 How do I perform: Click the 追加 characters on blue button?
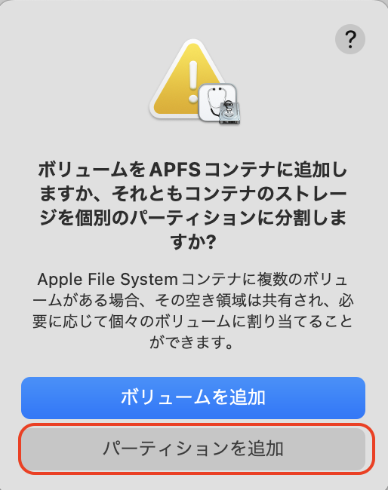click(247, 398)
